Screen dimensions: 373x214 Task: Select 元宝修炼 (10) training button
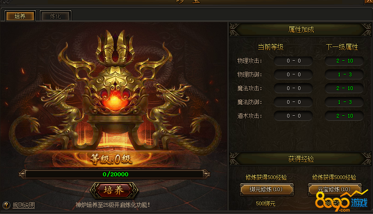(x=334, y=189)
